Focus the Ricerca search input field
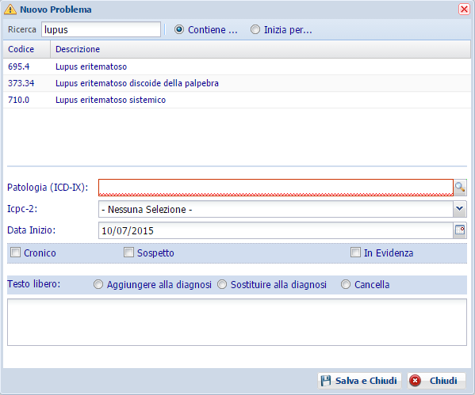Viewport: 475px width, 395px height. 101,29
